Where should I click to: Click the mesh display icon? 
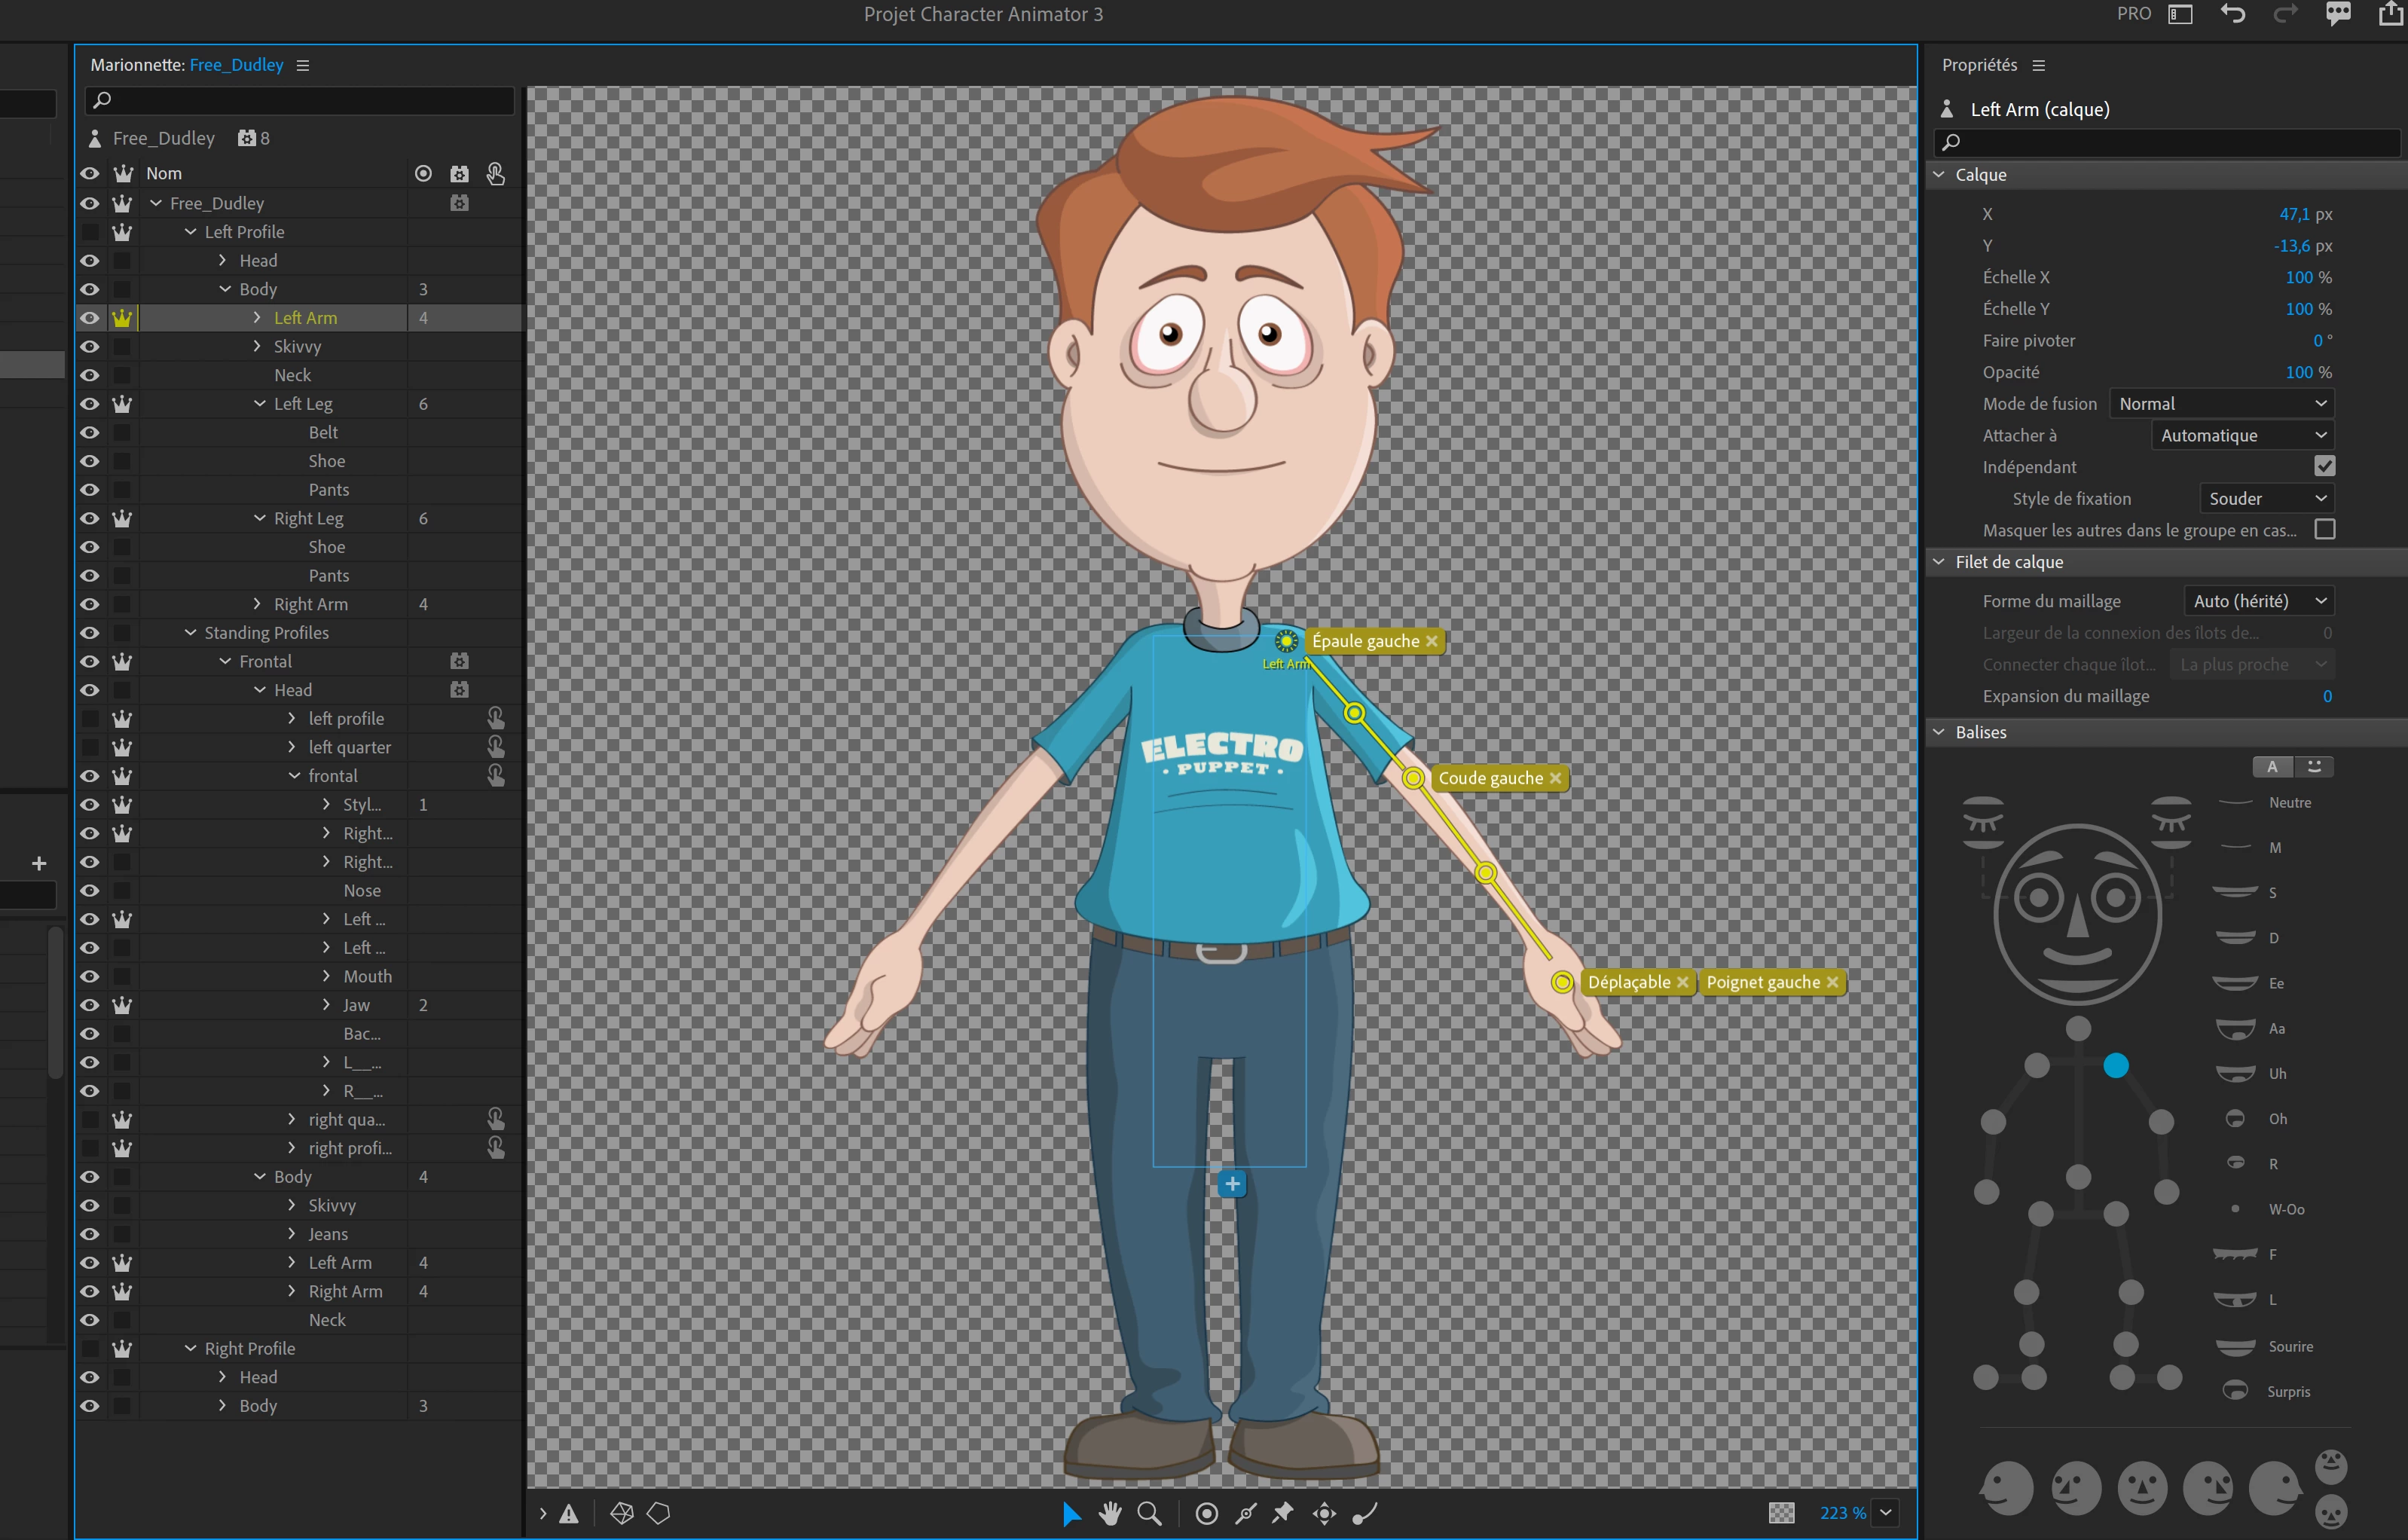(622, 1513)
